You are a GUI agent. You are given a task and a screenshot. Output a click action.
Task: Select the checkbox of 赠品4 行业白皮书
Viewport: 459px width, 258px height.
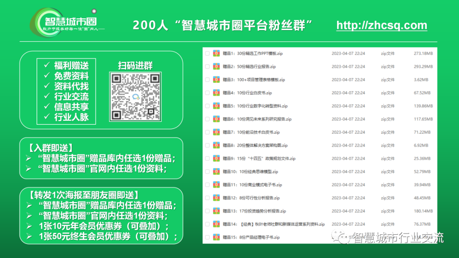207,93
